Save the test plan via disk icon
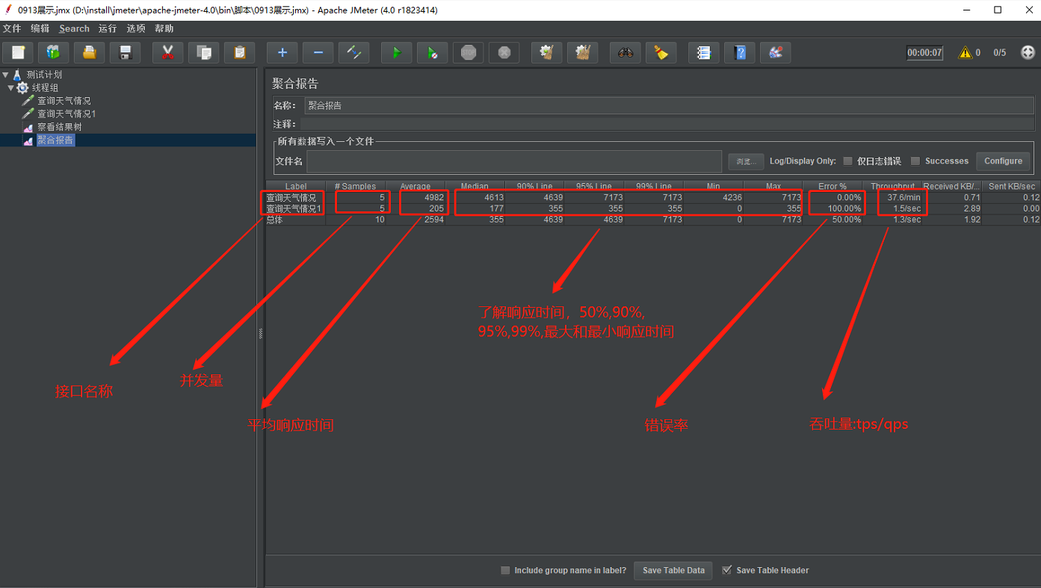This screenshot has height=588, width=1041. pos(126,52)
